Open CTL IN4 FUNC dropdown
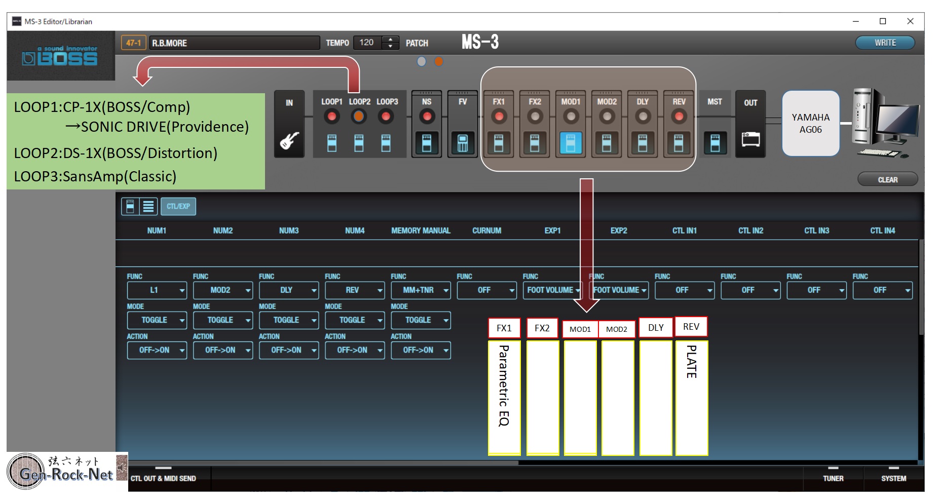Image resolution: width=941 pixels, height=501 pixels. [x=883, y=290]
